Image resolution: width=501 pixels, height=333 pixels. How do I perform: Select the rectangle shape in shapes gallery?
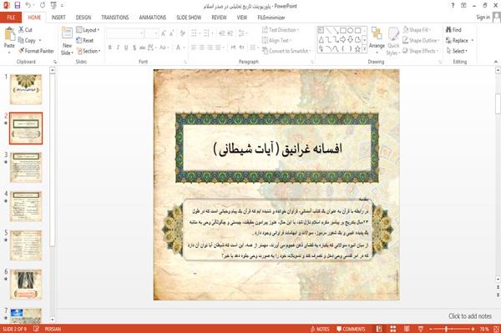coord(343,31)
